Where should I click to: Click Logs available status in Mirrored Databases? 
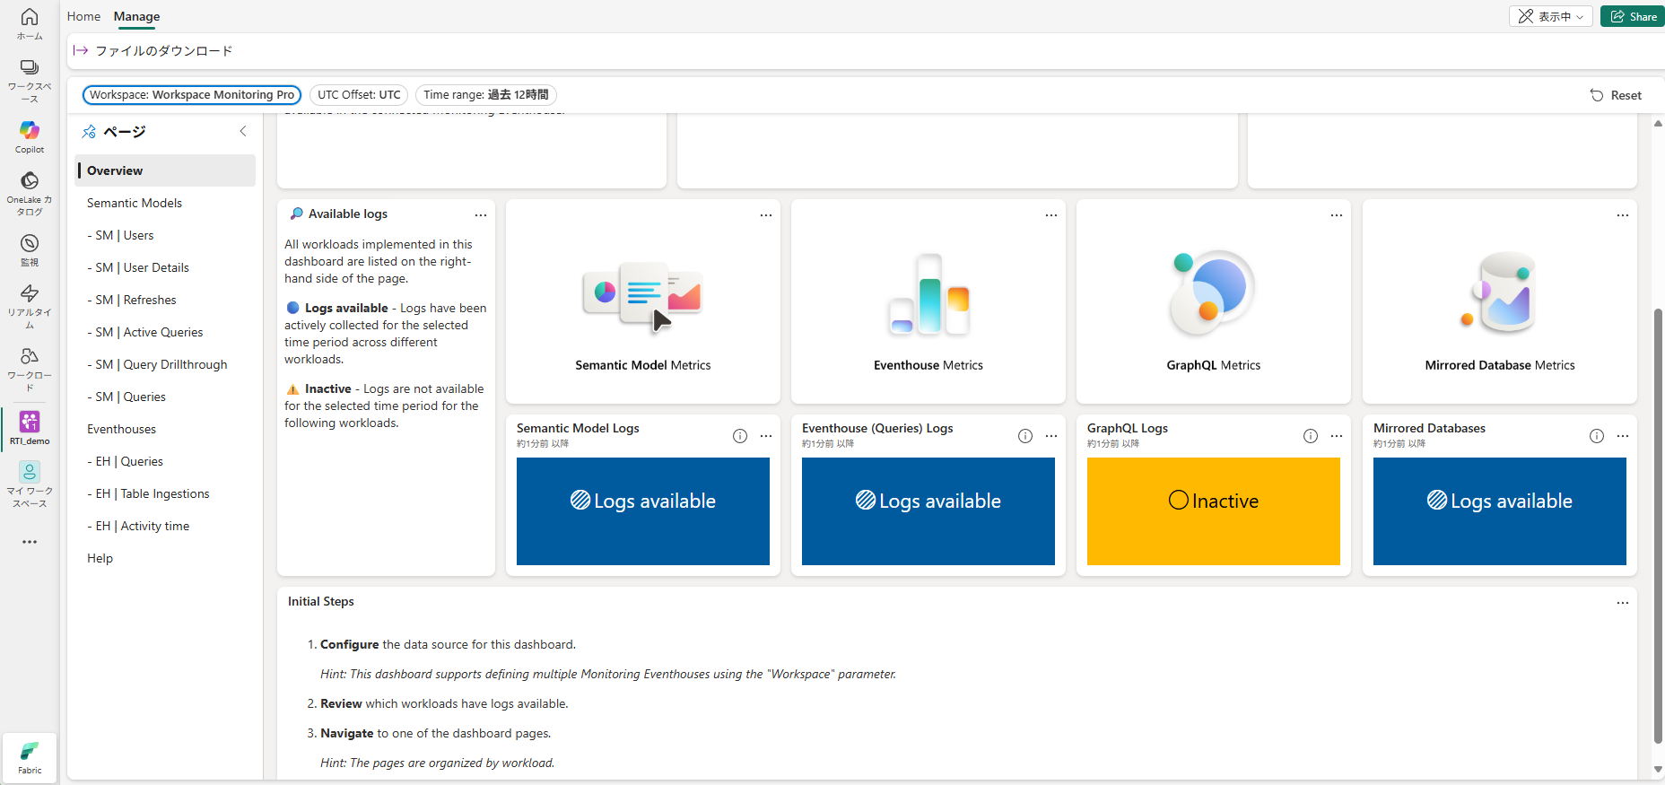pyautogui.click(x=1500, y=511)
